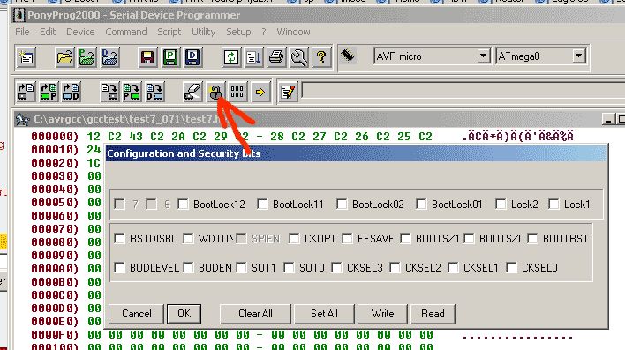Click the yellow question mark Help icon
The height and width of the screenshot is (350, 625).
click(x=321, y=57)
